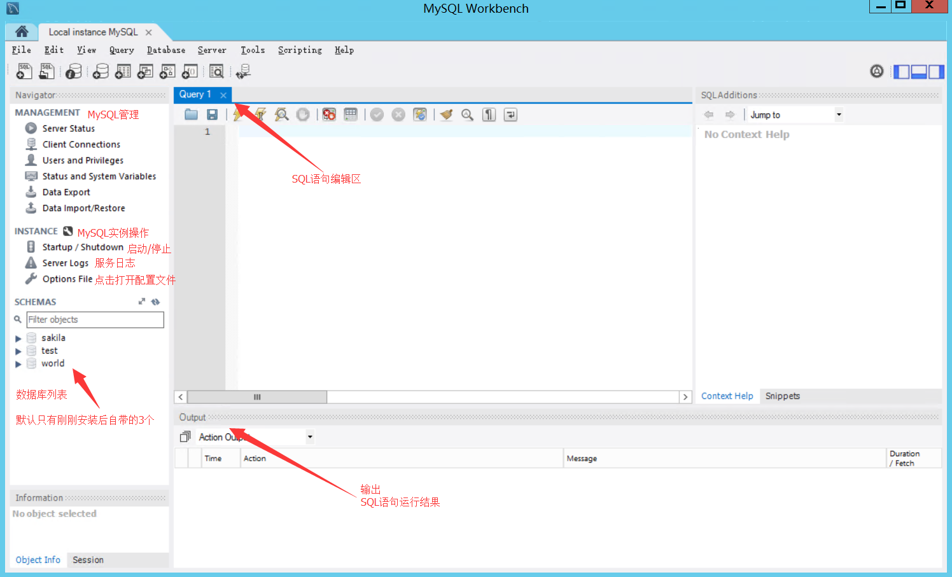Expand the world schema

pos(18,365)
